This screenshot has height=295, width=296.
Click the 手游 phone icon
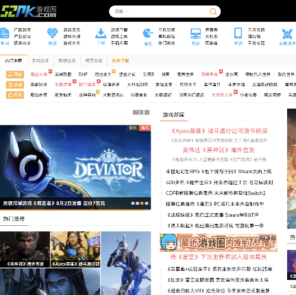coord(238,34)
